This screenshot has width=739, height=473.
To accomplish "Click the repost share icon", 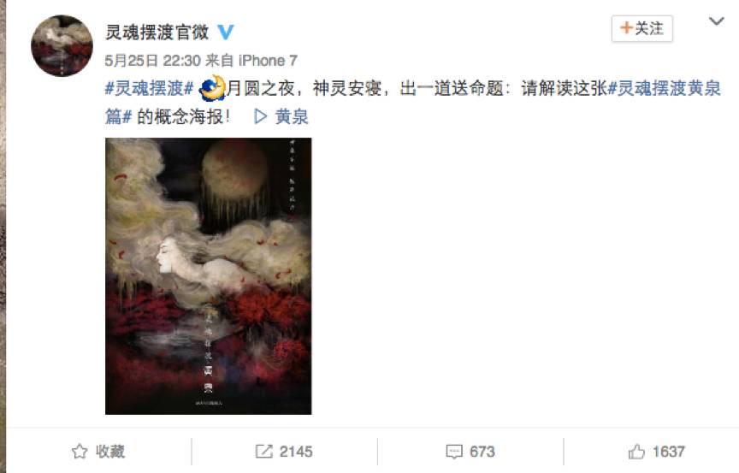I will tap(264, 452).
